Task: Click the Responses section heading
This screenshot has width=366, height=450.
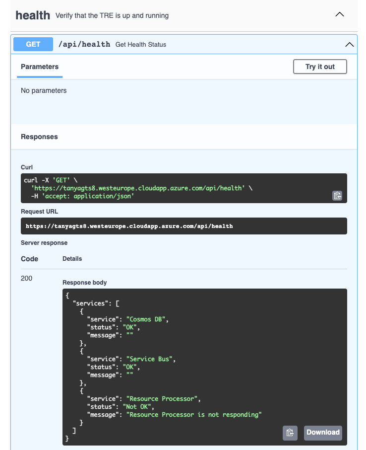Action: 39,137
